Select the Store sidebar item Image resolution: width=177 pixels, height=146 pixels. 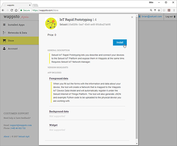tap(19, 41)
